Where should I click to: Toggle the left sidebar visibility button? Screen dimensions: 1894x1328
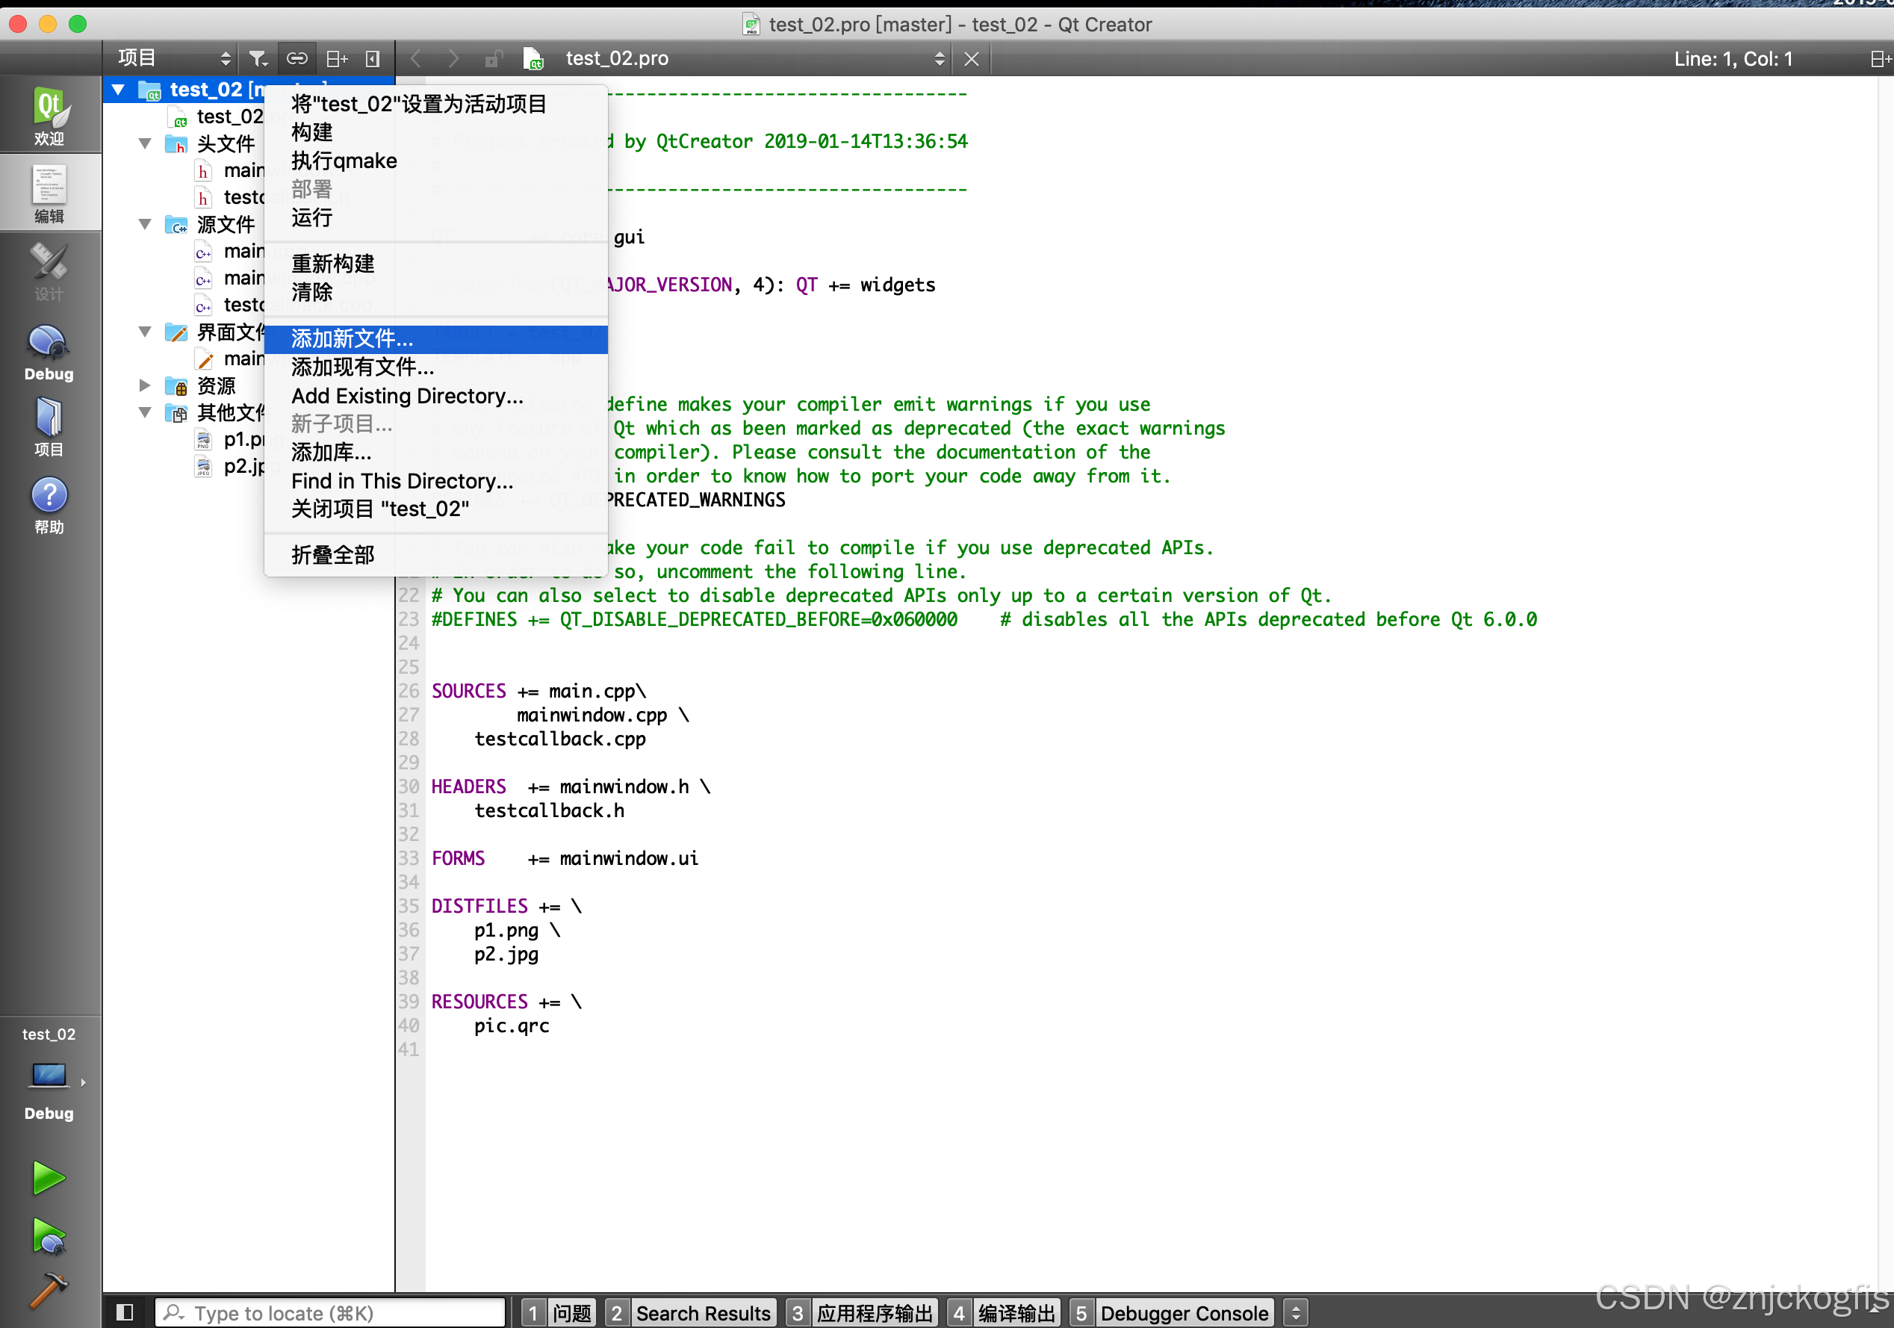tap(125, 1312)
